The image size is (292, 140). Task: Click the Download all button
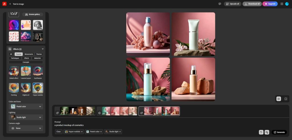(x=252, y=4)
